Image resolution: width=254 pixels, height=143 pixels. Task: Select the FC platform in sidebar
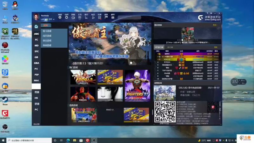click(36, 40)
